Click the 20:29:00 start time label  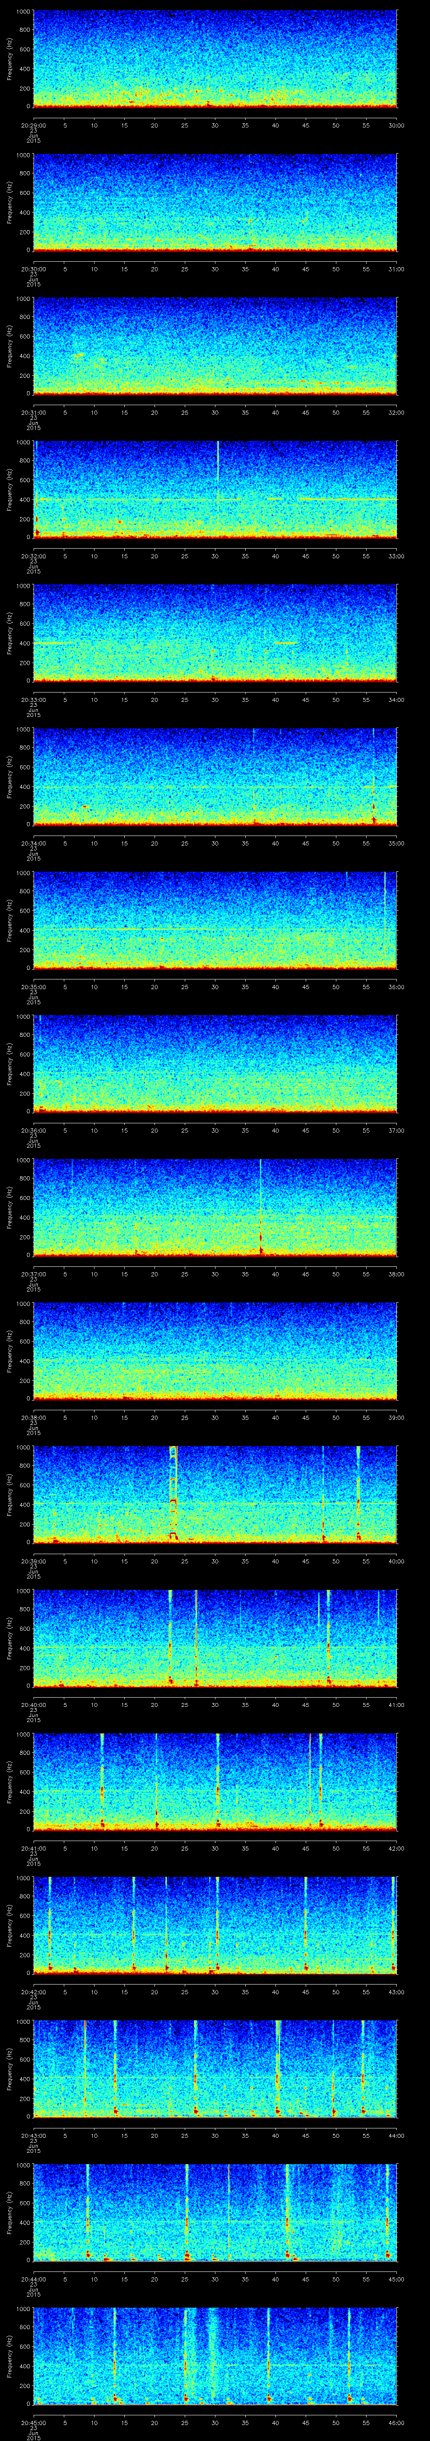click(x=33, y=124)
